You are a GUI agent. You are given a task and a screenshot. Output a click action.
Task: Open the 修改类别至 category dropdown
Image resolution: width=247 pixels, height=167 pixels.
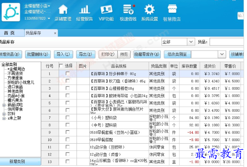[222, 54]
